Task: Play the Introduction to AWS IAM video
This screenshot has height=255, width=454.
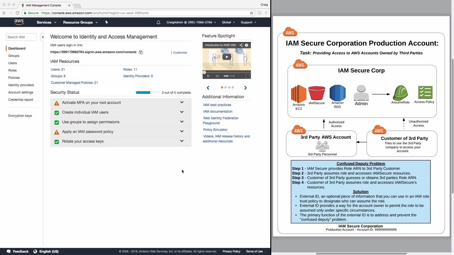Action: (227, 57)
